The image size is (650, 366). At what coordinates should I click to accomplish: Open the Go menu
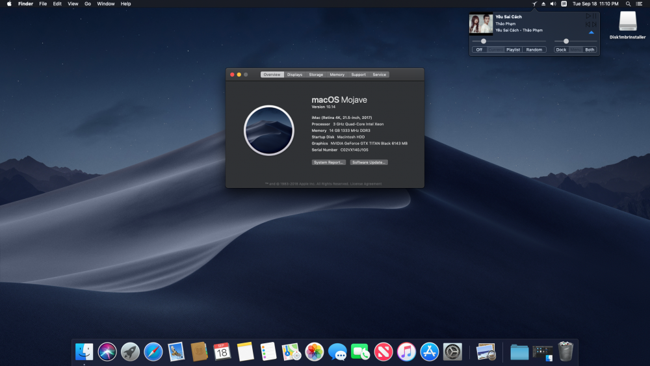(88, 4)
